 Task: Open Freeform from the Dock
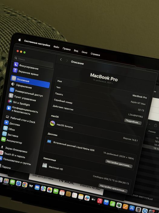pyautogui.click(x=87, y=198)
